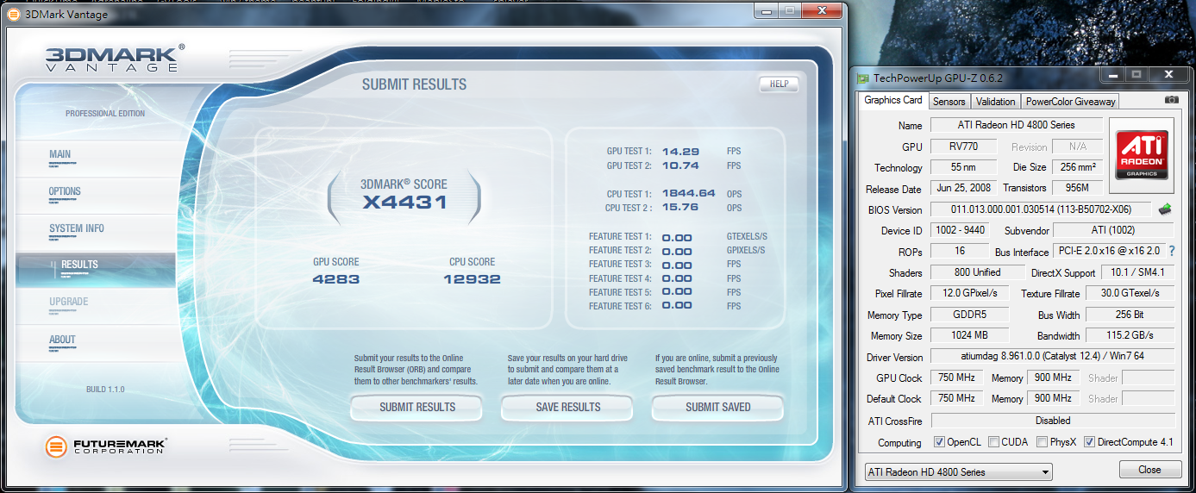Screen dimensions: 1196x493
Task: Click the CPU TEST 2 value 15.76
Action: click(x=680, y=208)
